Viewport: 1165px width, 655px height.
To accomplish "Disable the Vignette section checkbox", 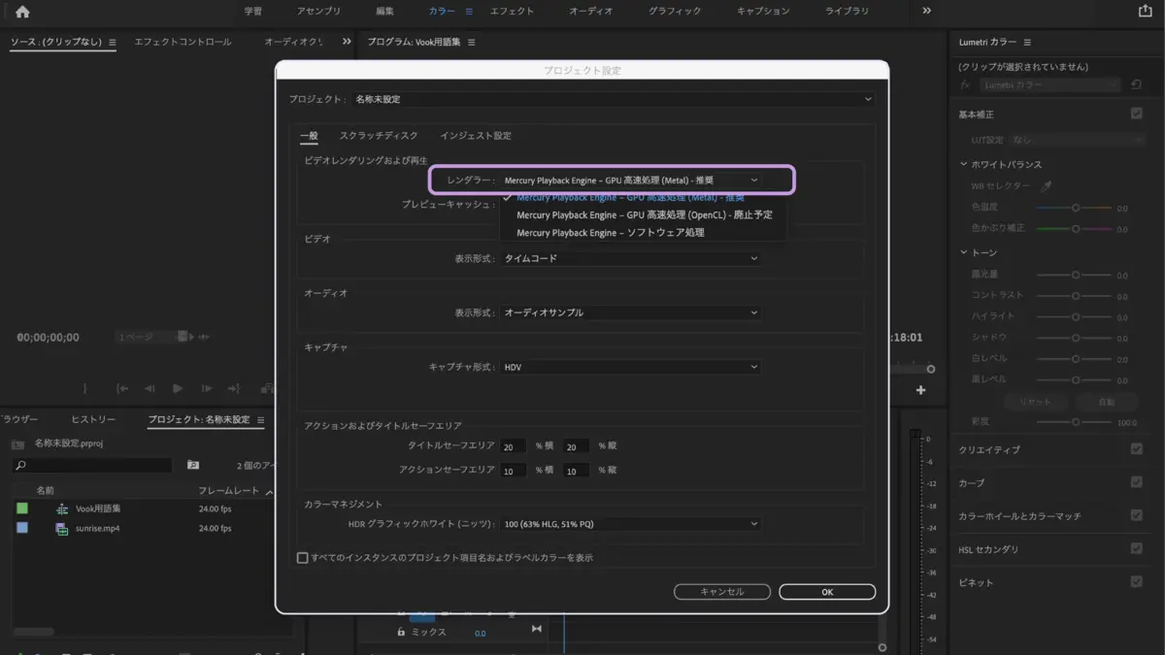I will pos(1137,582).
